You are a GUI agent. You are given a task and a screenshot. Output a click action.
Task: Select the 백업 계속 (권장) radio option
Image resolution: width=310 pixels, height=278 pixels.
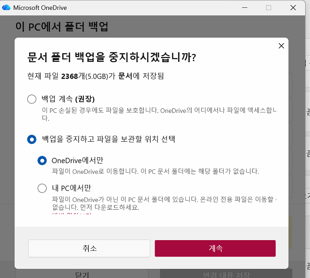pos(32,99)
